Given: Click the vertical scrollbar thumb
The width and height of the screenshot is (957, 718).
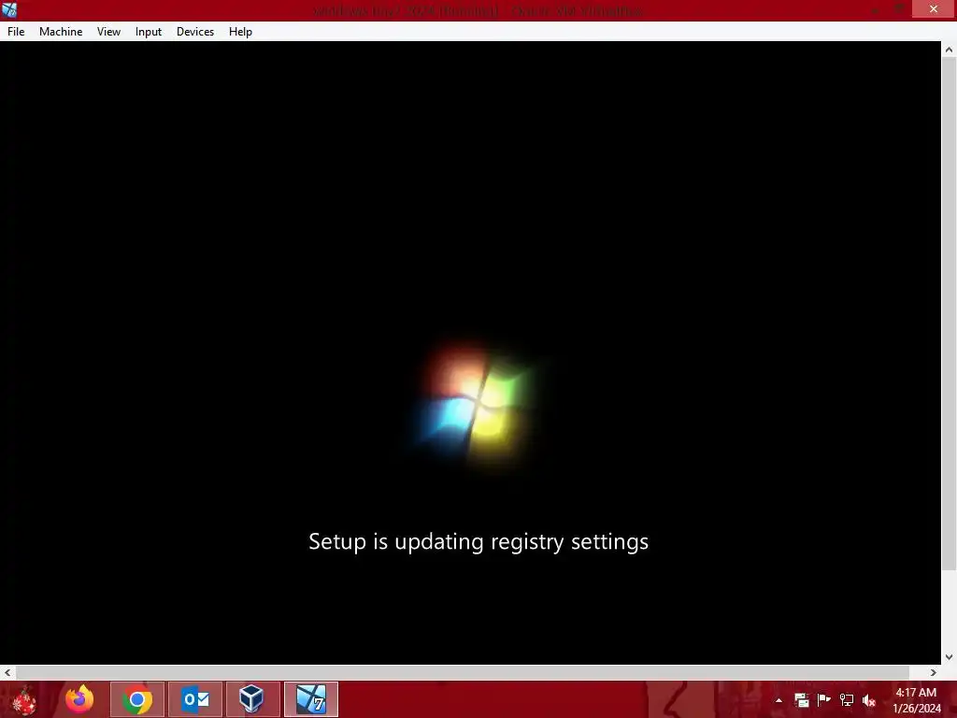Looking at the screenshot, I should tap(950, 314).
